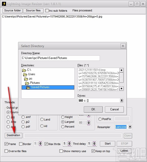
Task: Select the listed source jpg file path
Action: [x=52, y=17]
